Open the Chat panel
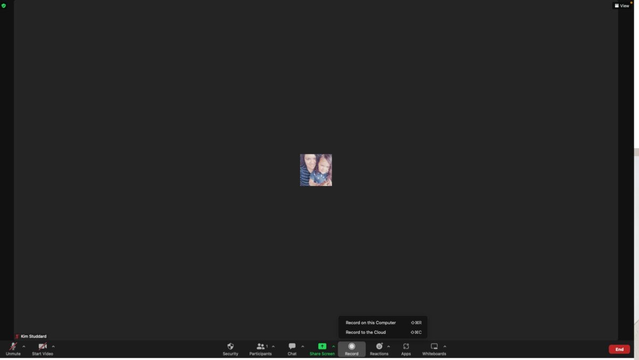Screen dimensions: 639x360 [292, 347]
